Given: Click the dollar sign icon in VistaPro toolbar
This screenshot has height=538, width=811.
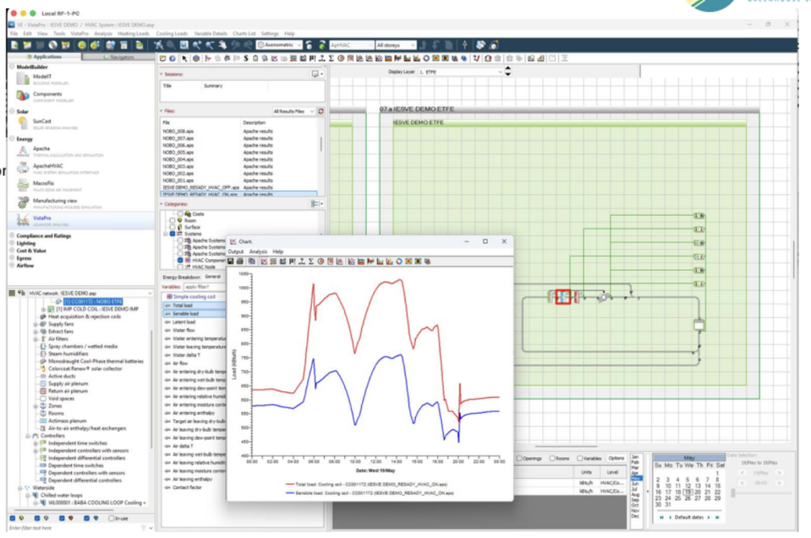Looking at the screenshot, I should click(246, 59).
